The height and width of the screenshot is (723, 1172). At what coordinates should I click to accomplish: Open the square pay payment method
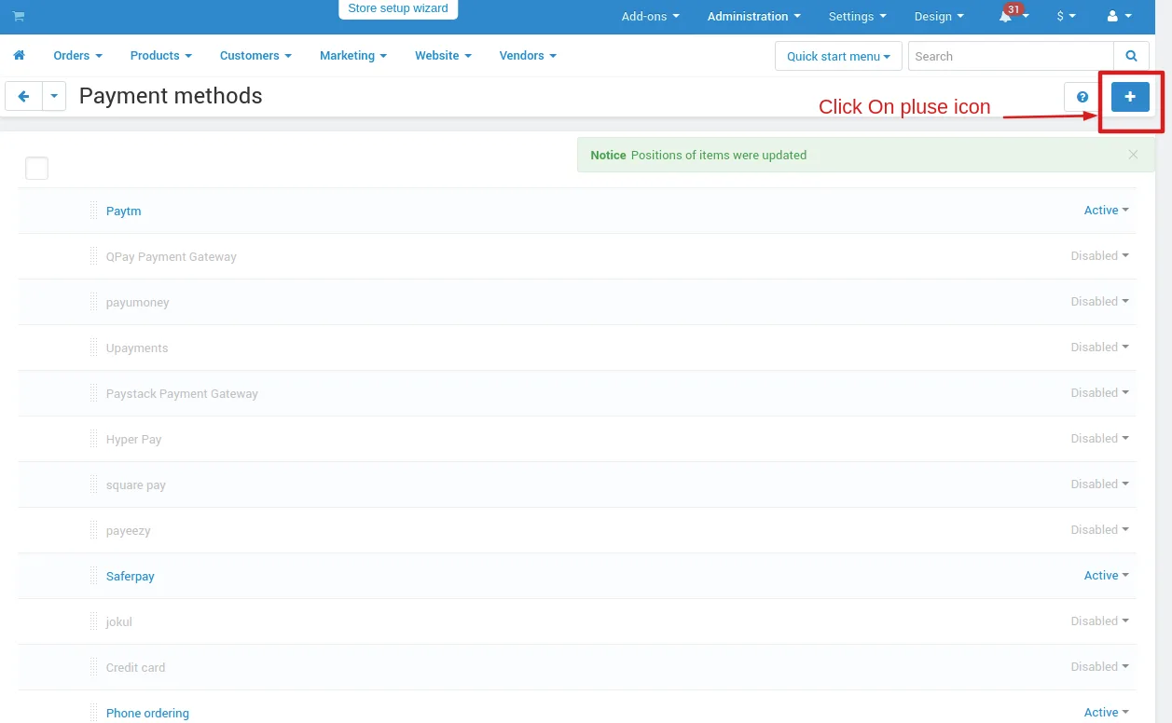tap(135, 485)
